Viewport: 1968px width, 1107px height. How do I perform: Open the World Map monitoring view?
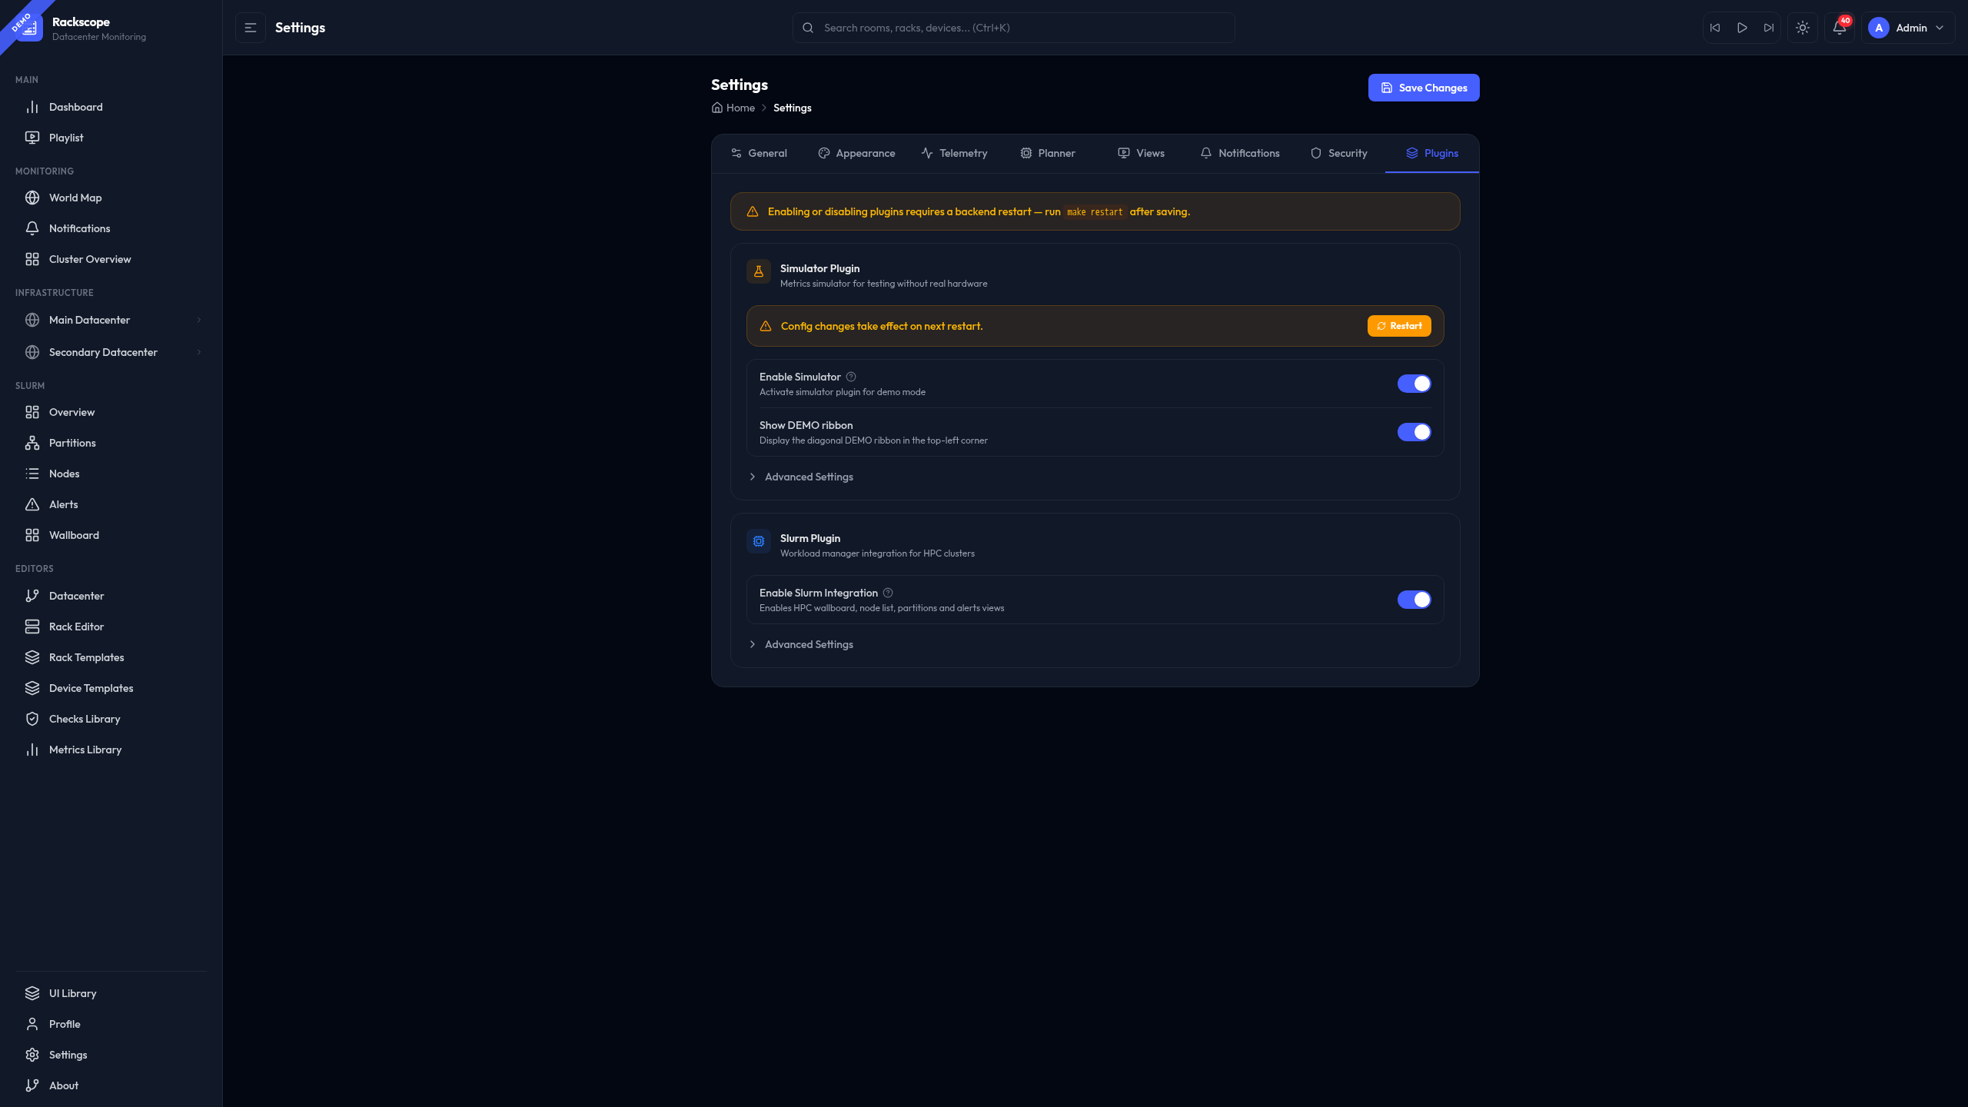pyautogui.click(x=75, y=198)
